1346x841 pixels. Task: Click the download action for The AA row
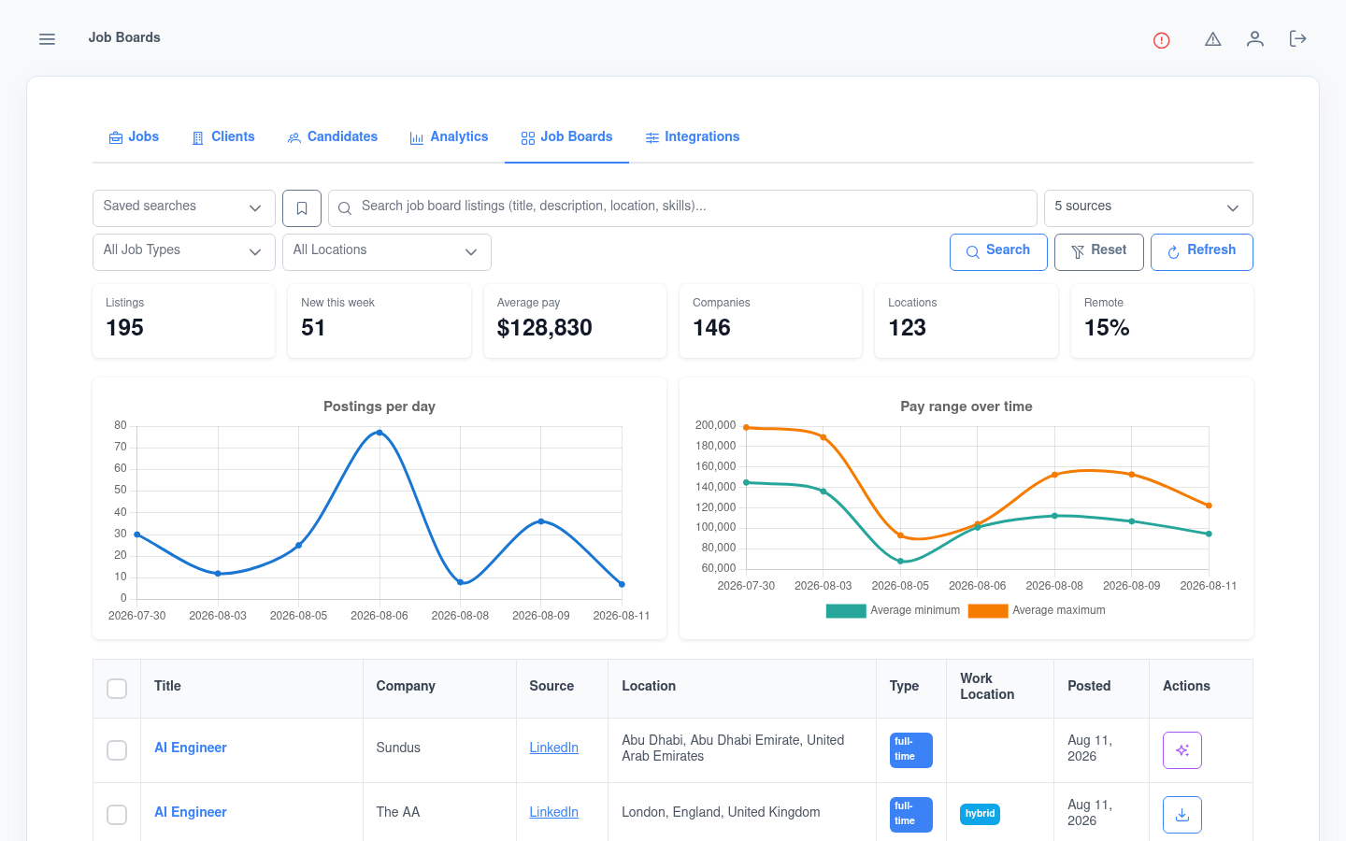1182,815
